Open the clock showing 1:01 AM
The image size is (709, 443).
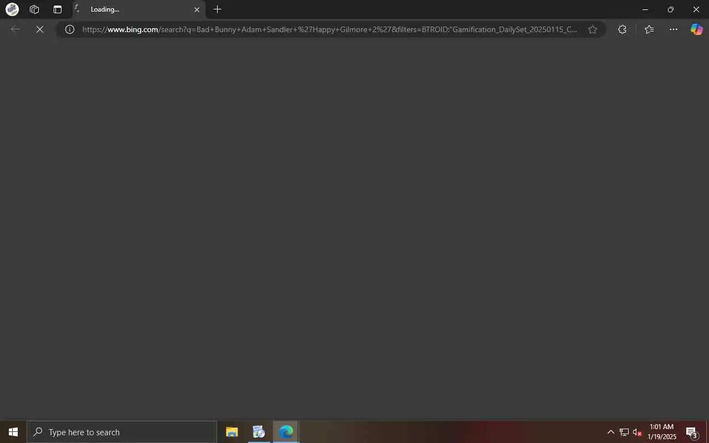pyautogui.click(x=662, y=432)
